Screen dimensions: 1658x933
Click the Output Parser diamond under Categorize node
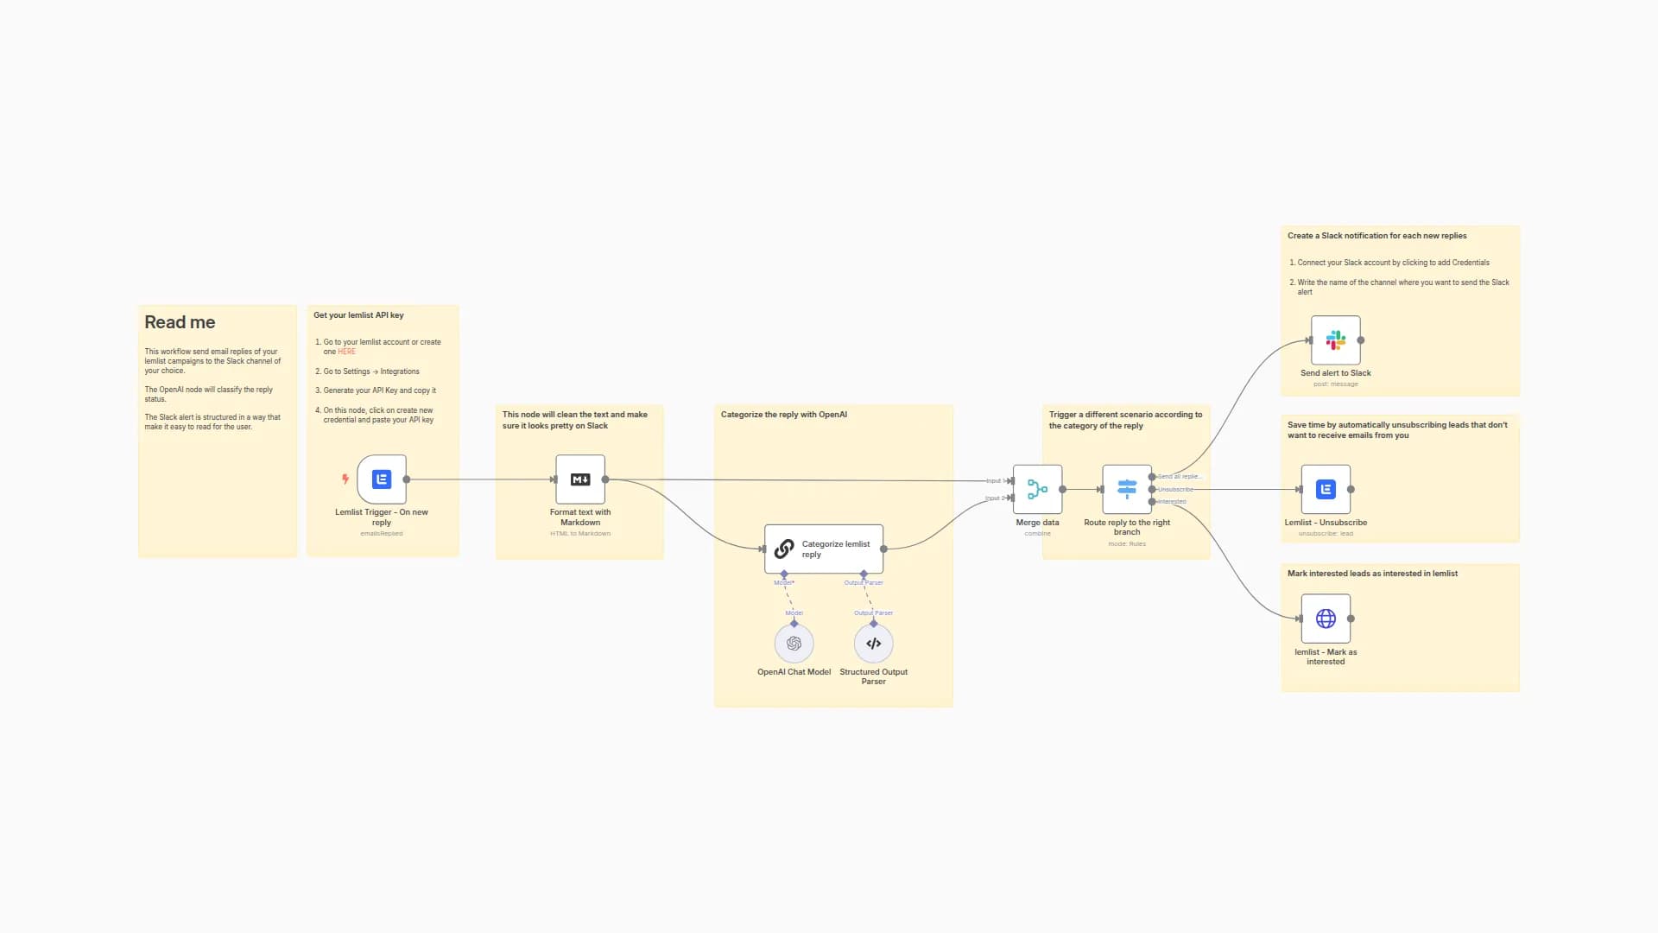[x=864, y=574]
